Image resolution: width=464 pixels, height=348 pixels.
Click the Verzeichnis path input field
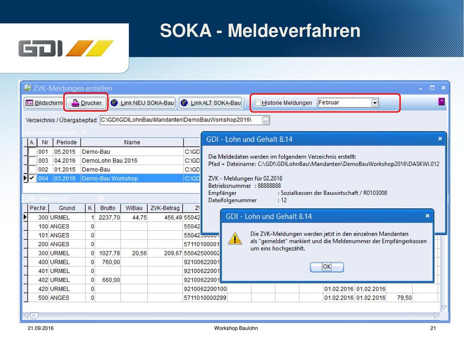pos(181,120)
